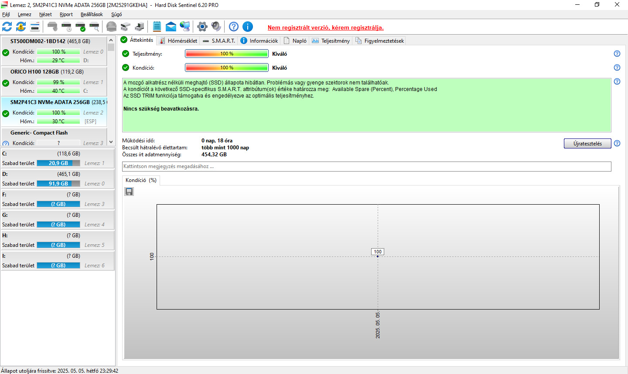
Task: Click the C: free space bar 20,9 GB
Action: pos(58,163)
